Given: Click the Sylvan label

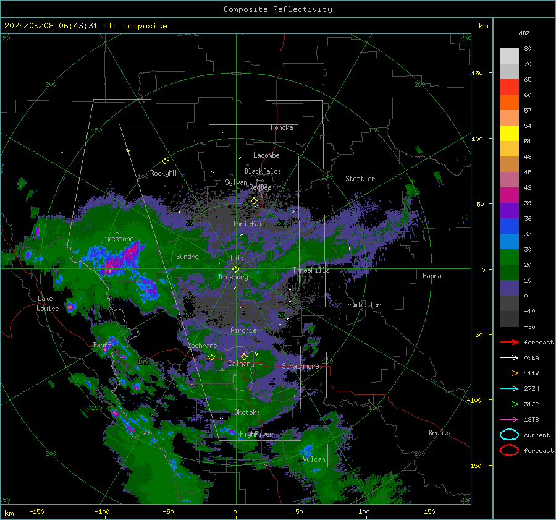Looking at the screenshot, I should click(x=236, y=182).
